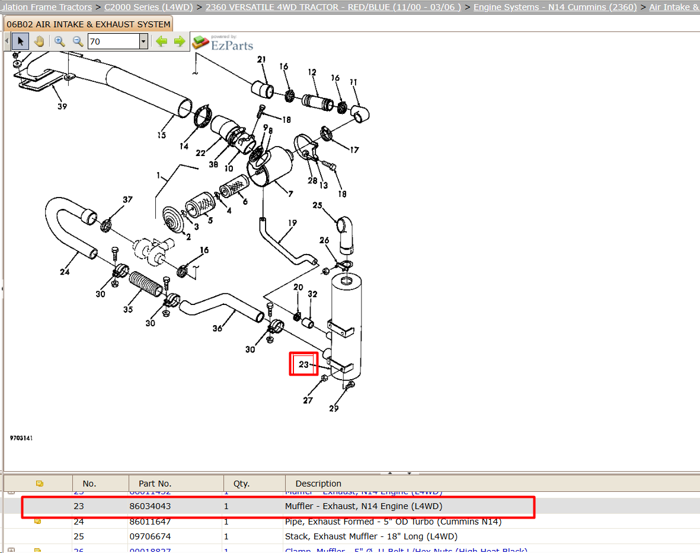Image resolution: width=700 pixels, height=553 pixels.
Task: Open 2360 Versatile 4WD Tractor breadcrumb link
Action: point(333,7)
